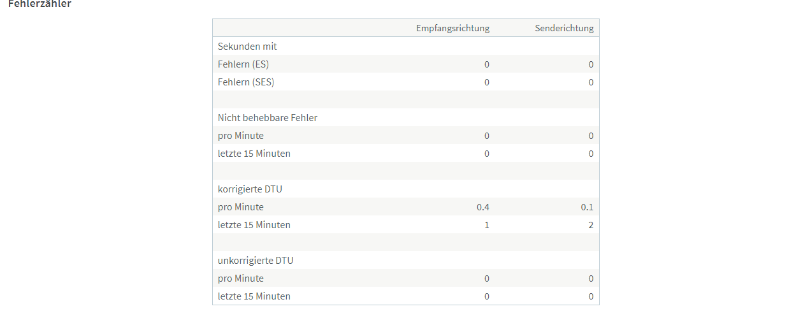Click the korrigierte DTU value 2 in Senderichtung
The image size is (803, 311).
tap(591, 225)
